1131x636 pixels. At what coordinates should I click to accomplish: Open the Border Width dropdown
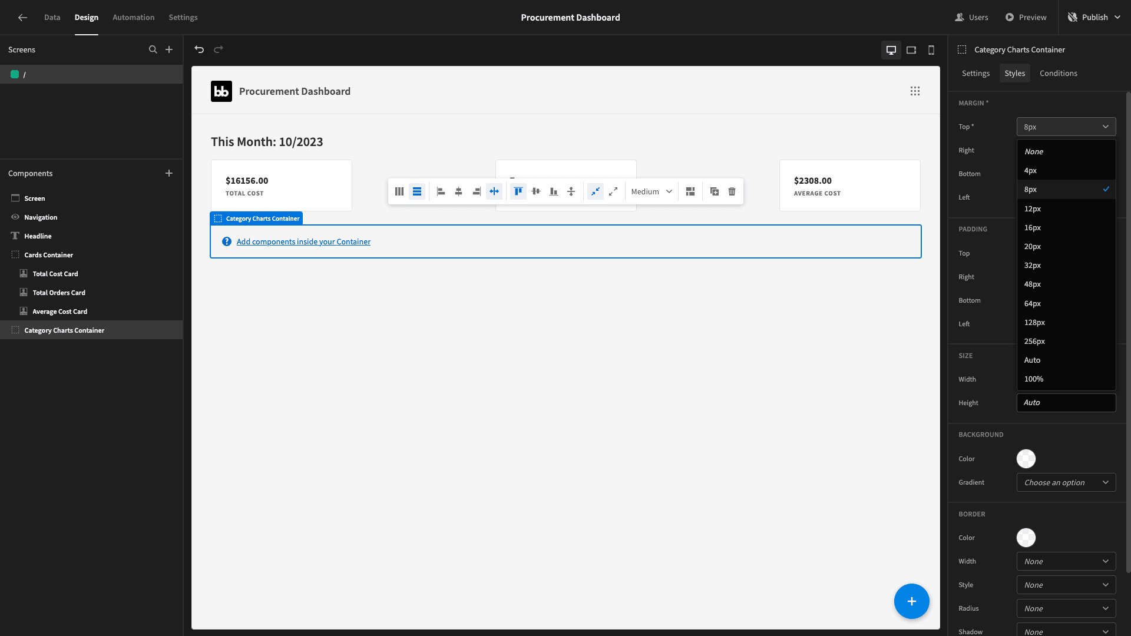[1066, 561]
